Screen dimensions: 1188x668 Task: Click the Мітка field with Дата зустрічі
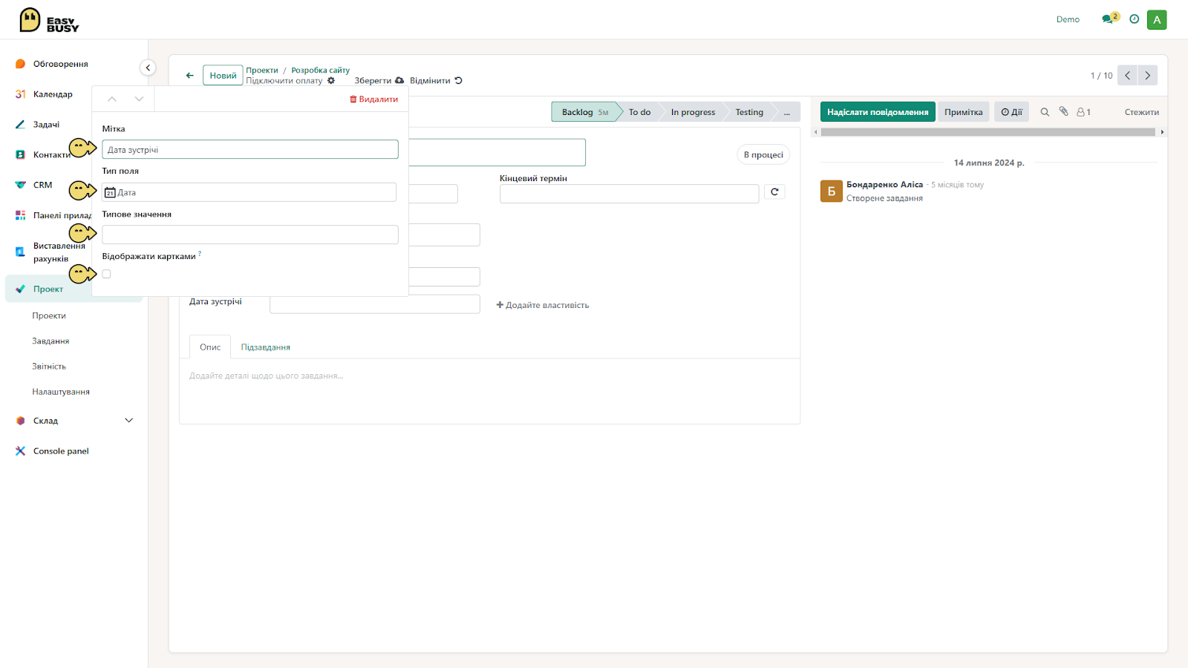[250, 150]
